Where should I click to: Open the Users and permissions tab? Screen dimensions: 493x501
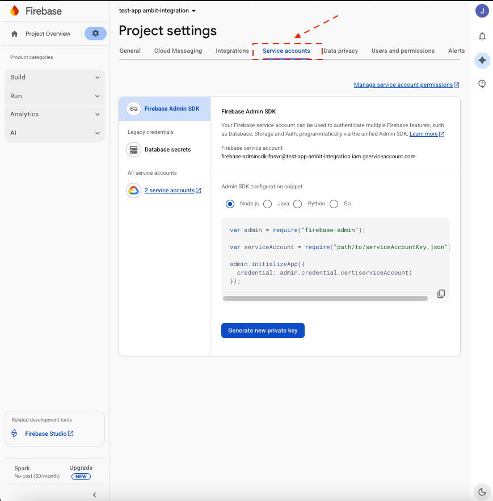(403, 50)
